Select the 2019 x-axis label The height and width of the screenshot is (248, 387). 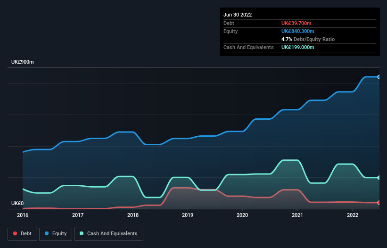(188, 215)
